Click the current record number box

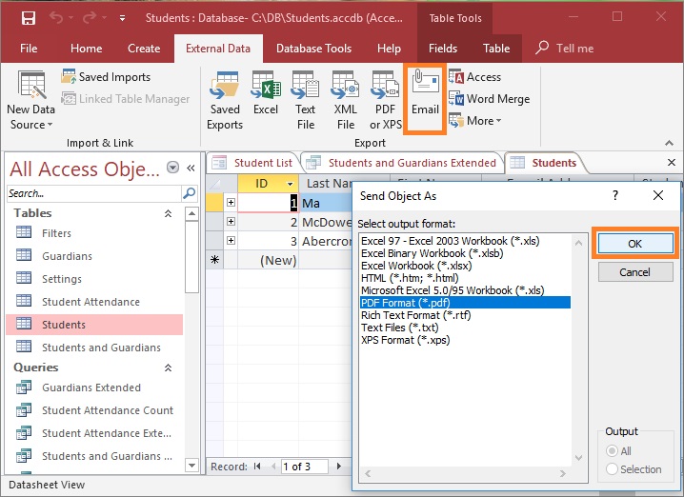click(x=304, y=467)
